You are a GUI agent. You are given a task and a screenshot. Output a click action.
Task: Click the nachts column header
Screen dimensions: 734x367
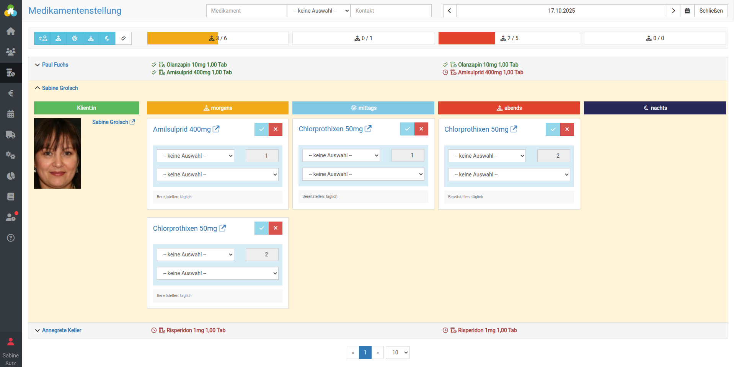click(x=654, y=108)
